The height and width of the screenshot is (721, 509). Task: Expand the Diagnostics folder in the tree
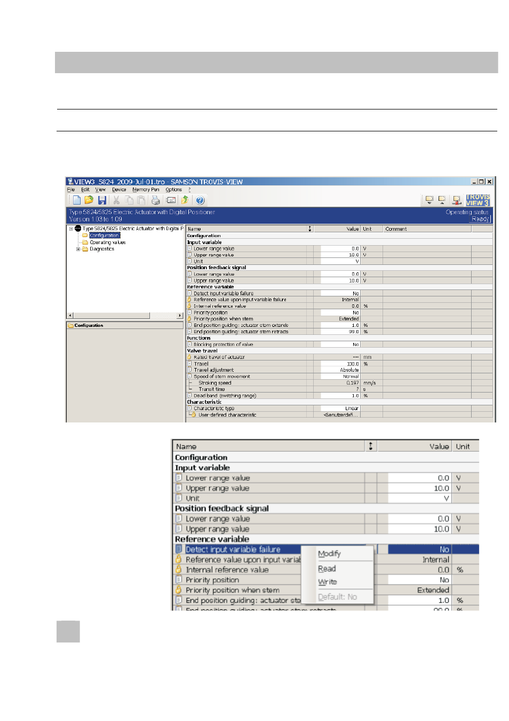pyautogui.click(x=78, y=249)
